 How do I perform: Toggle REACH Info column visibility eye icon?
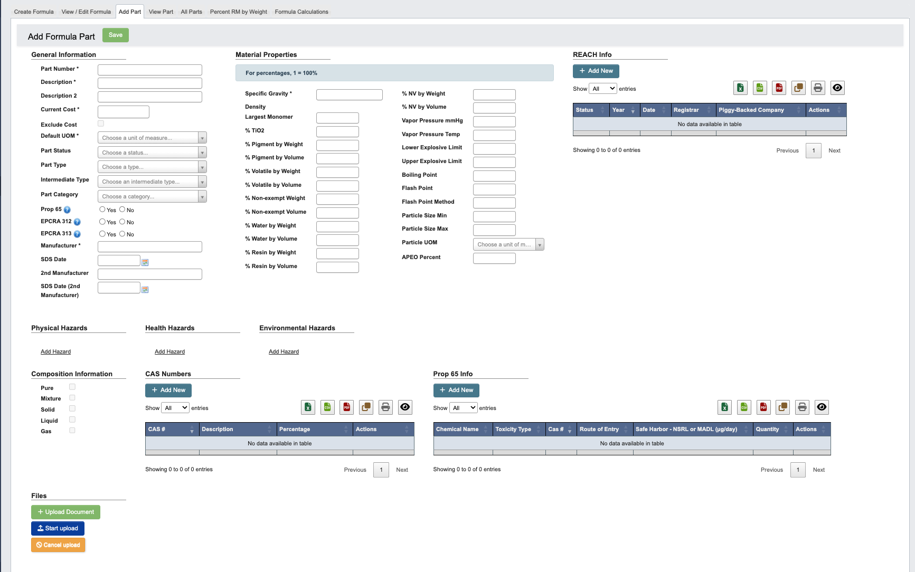(837, 88)
